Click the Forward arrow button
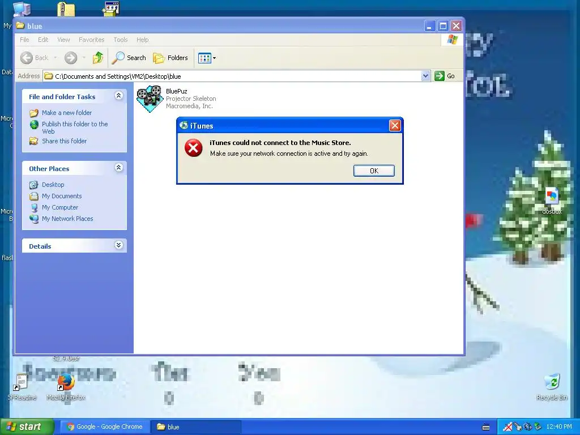The width and height of the screenshot is (580, 435). 71,58
